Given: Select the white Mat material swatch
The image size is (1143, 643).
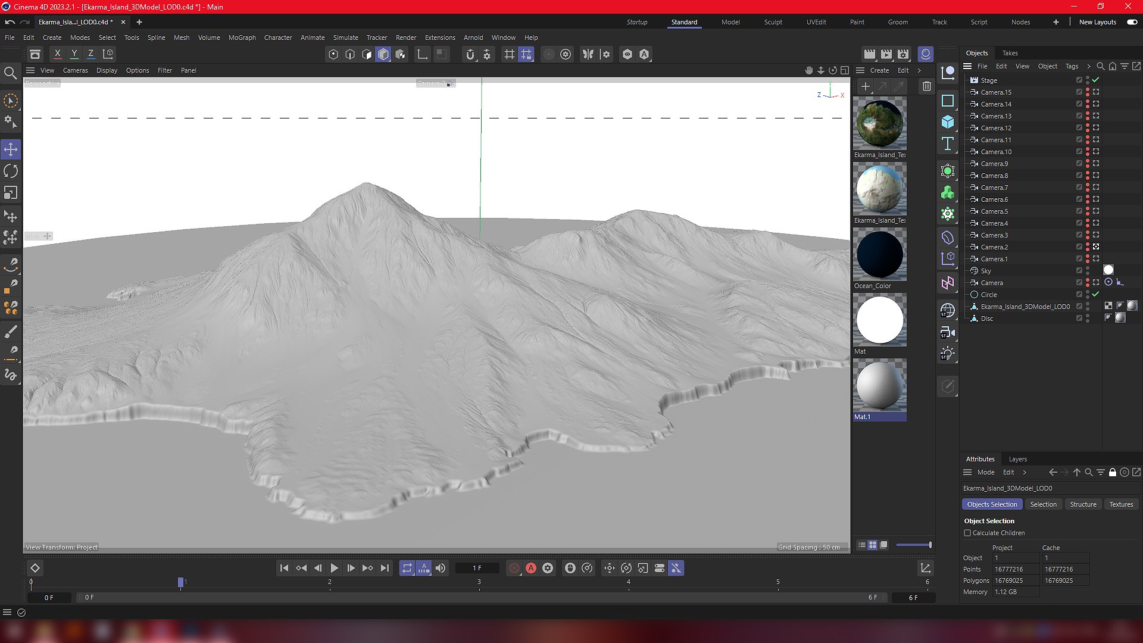Looking at the screenshot, I should click(880, 320).
